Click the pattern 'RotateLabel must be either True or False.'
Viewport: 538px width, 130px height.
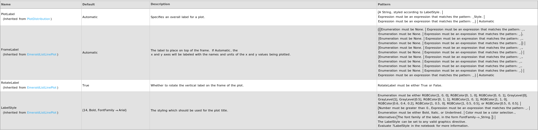tap(410, 86)
